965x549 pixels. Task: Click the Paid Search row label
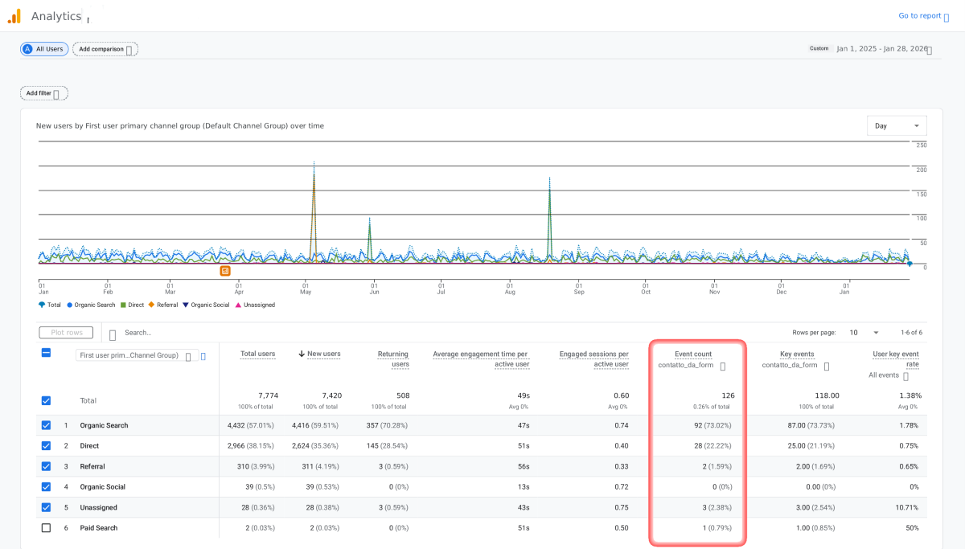pos(98,527)
